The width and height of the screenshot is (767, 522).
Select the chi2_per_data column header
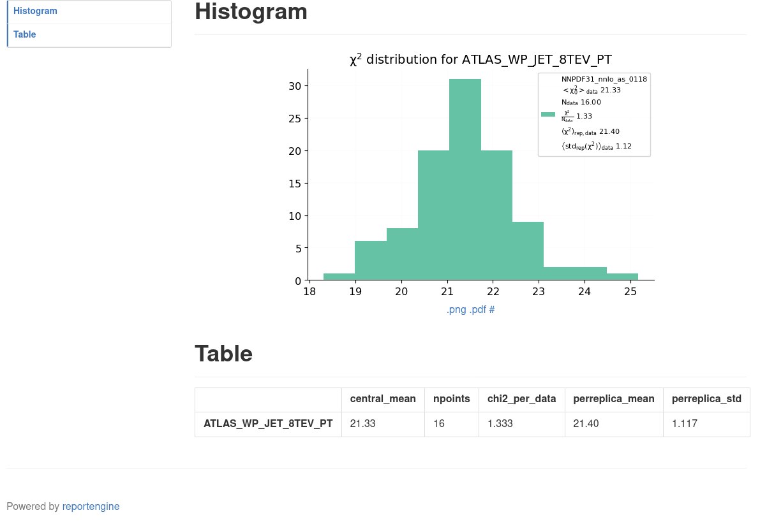tap(521, 399)
